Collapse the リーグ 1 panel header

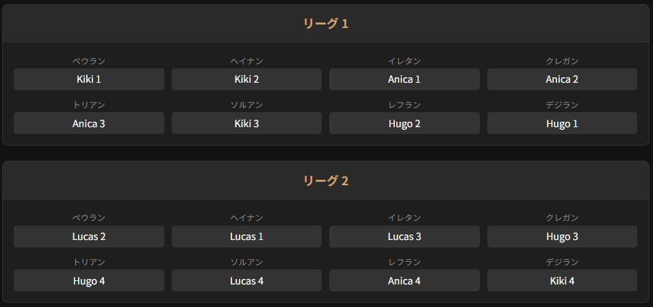[326, 24]
